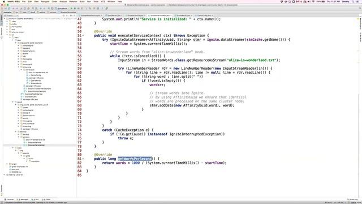Select pom.xml in project tree
Viewport: 362px width, 204px height.
coord(15,169)
